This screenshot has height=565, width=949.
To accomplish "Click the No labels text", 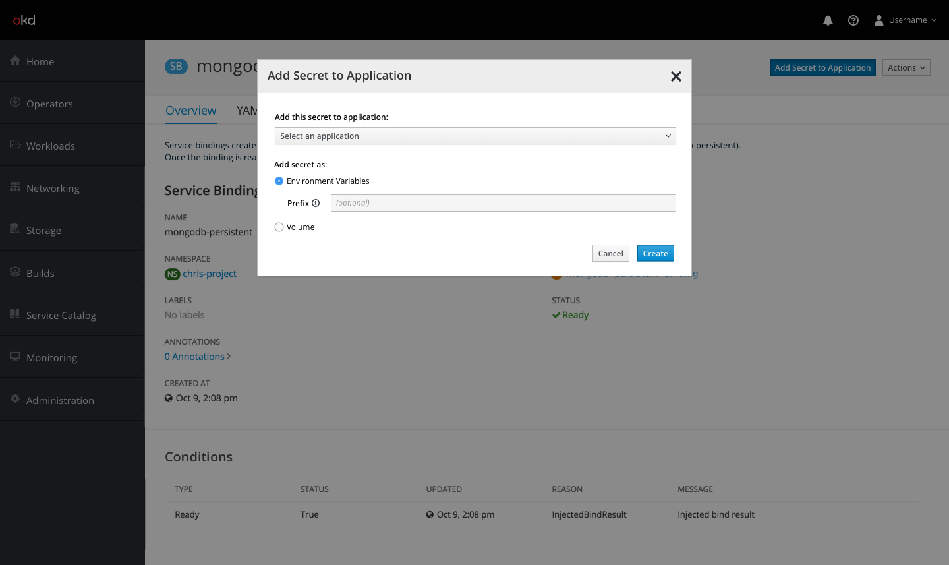I will tap(185, 315).
